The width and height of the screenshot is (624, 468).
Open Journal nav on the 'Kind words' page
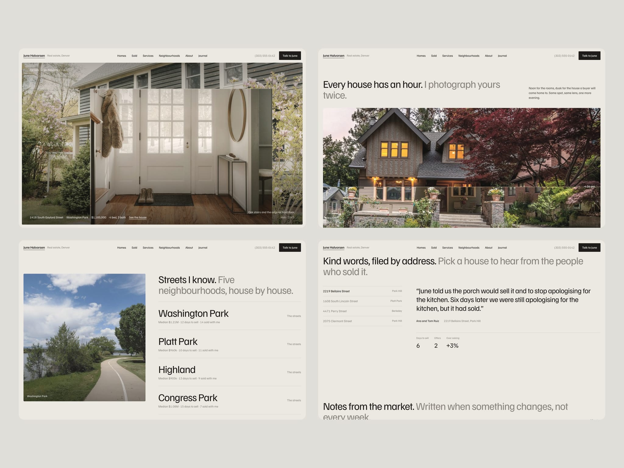502,248
